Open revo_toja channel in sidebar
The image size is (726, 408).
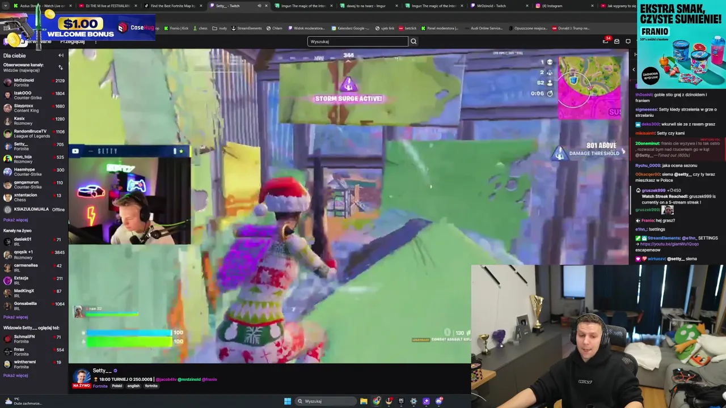tap(34, 159)
